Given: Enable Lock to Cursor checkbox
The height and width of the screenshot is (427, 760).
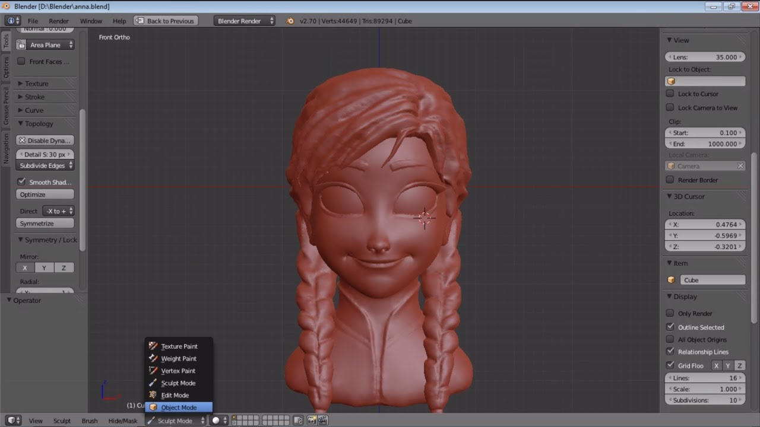Looking at the screenshot, I should (x=670, y=94).
